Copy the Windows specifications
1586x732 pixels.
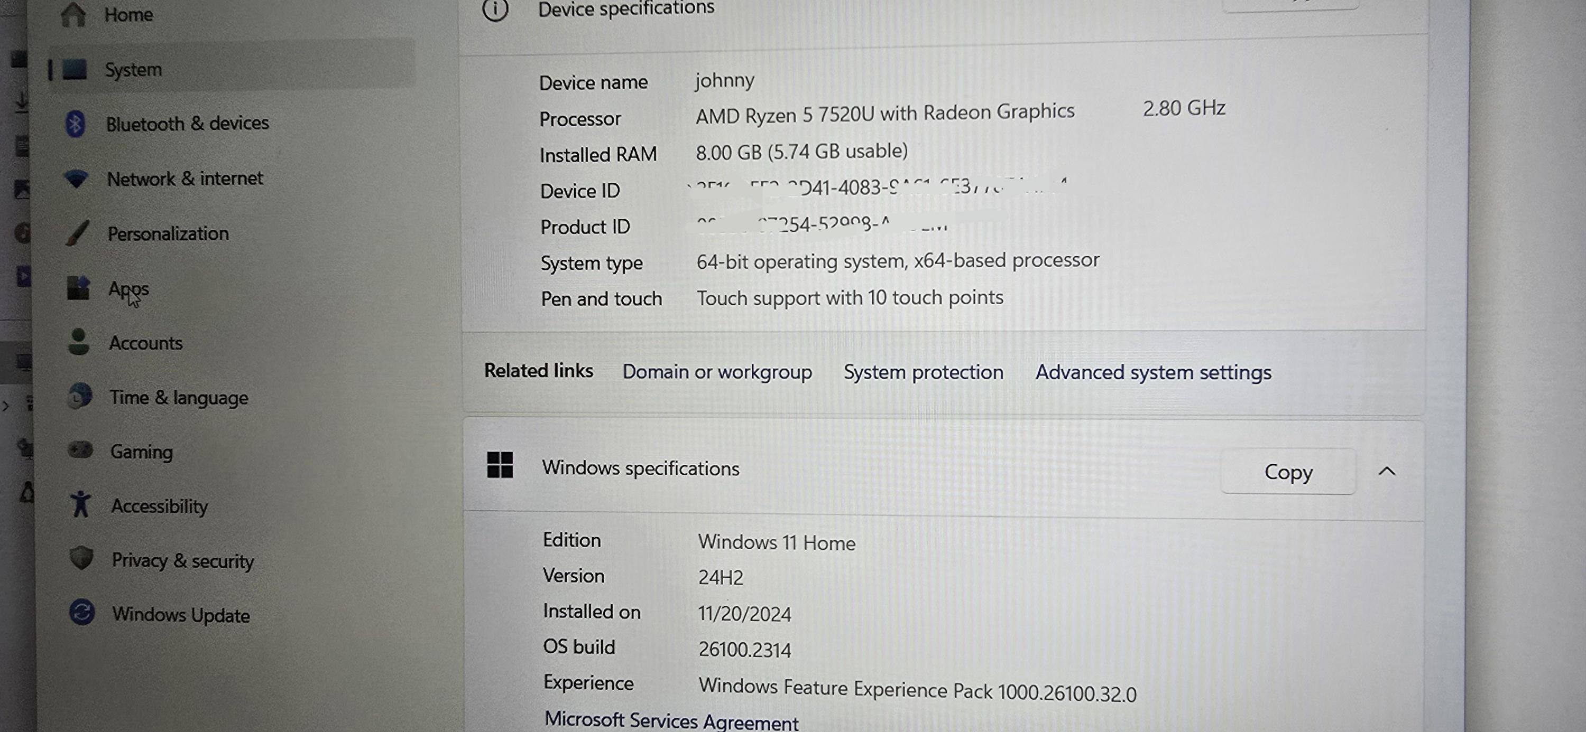point(1288,472)
